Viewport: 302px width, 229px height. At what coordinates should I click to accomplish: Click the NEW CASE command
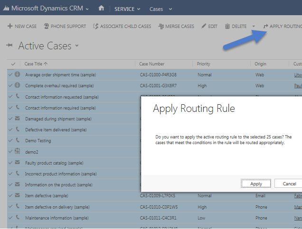pyautogui.click(x=22, y=27)
